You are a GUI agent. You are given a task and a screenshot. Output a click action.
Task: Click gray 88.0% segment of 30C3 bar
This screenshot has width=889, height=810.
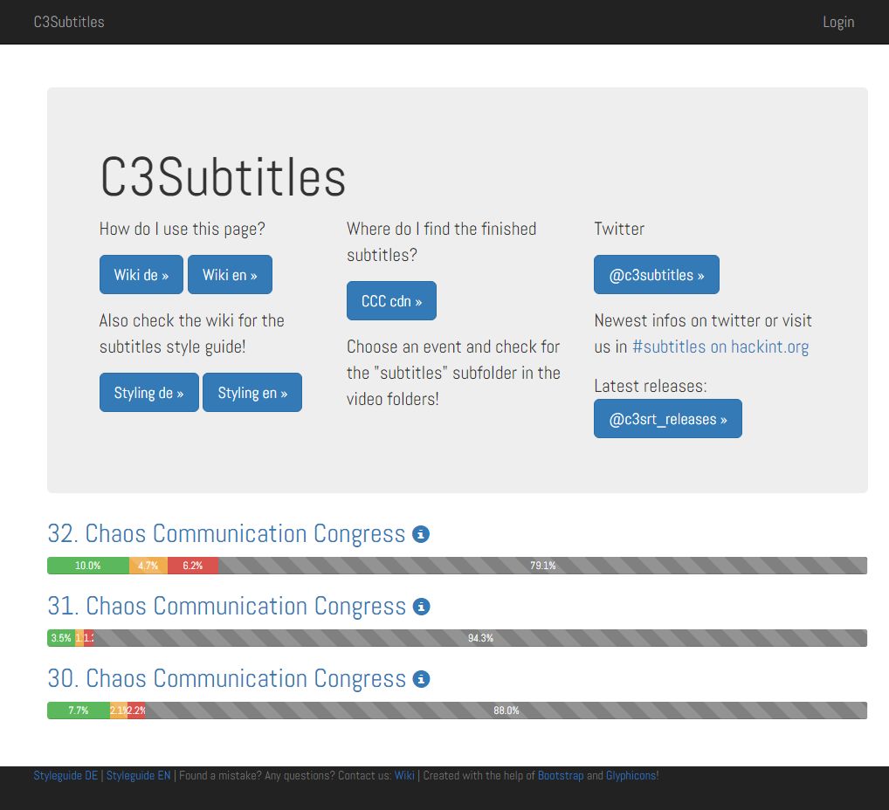pyautogui.click(x=507, y=710)
